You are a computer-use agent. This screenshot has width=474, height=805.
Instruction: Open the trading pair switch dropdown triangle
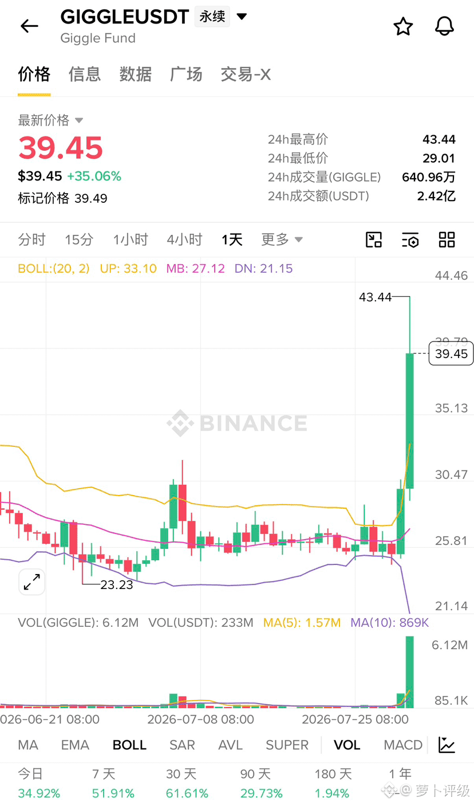[x=242, y=17]
